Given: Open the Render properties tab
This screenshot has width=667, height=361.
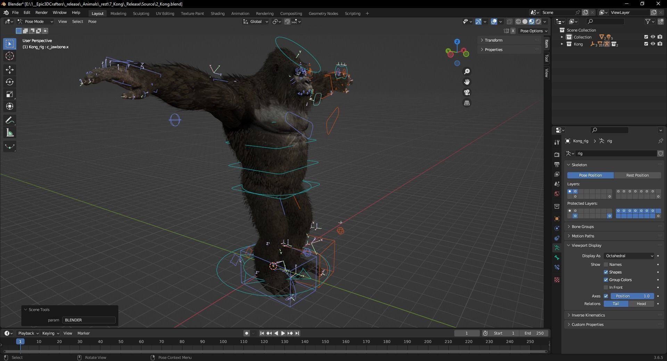Looking at the screenshot, I should pos(557,155).
